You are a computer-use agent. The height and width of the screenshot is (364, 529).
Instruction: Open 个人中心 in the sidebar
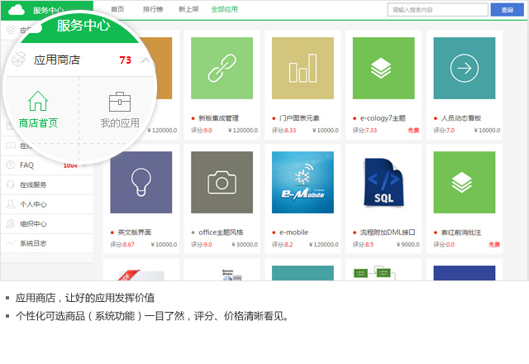33,204
